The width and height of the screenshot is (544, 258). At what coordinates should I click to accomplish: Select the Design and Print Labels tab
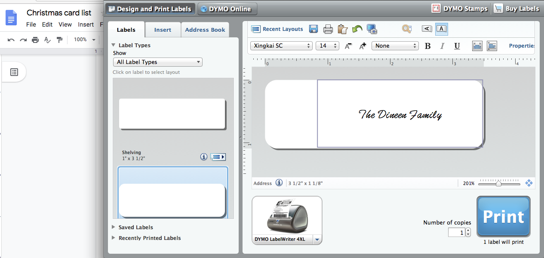(150, 9)
